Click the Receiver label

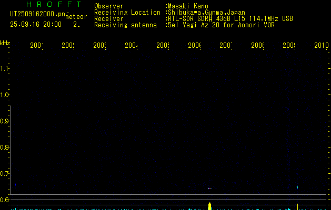pyautogui.click(x=109, y=19)
